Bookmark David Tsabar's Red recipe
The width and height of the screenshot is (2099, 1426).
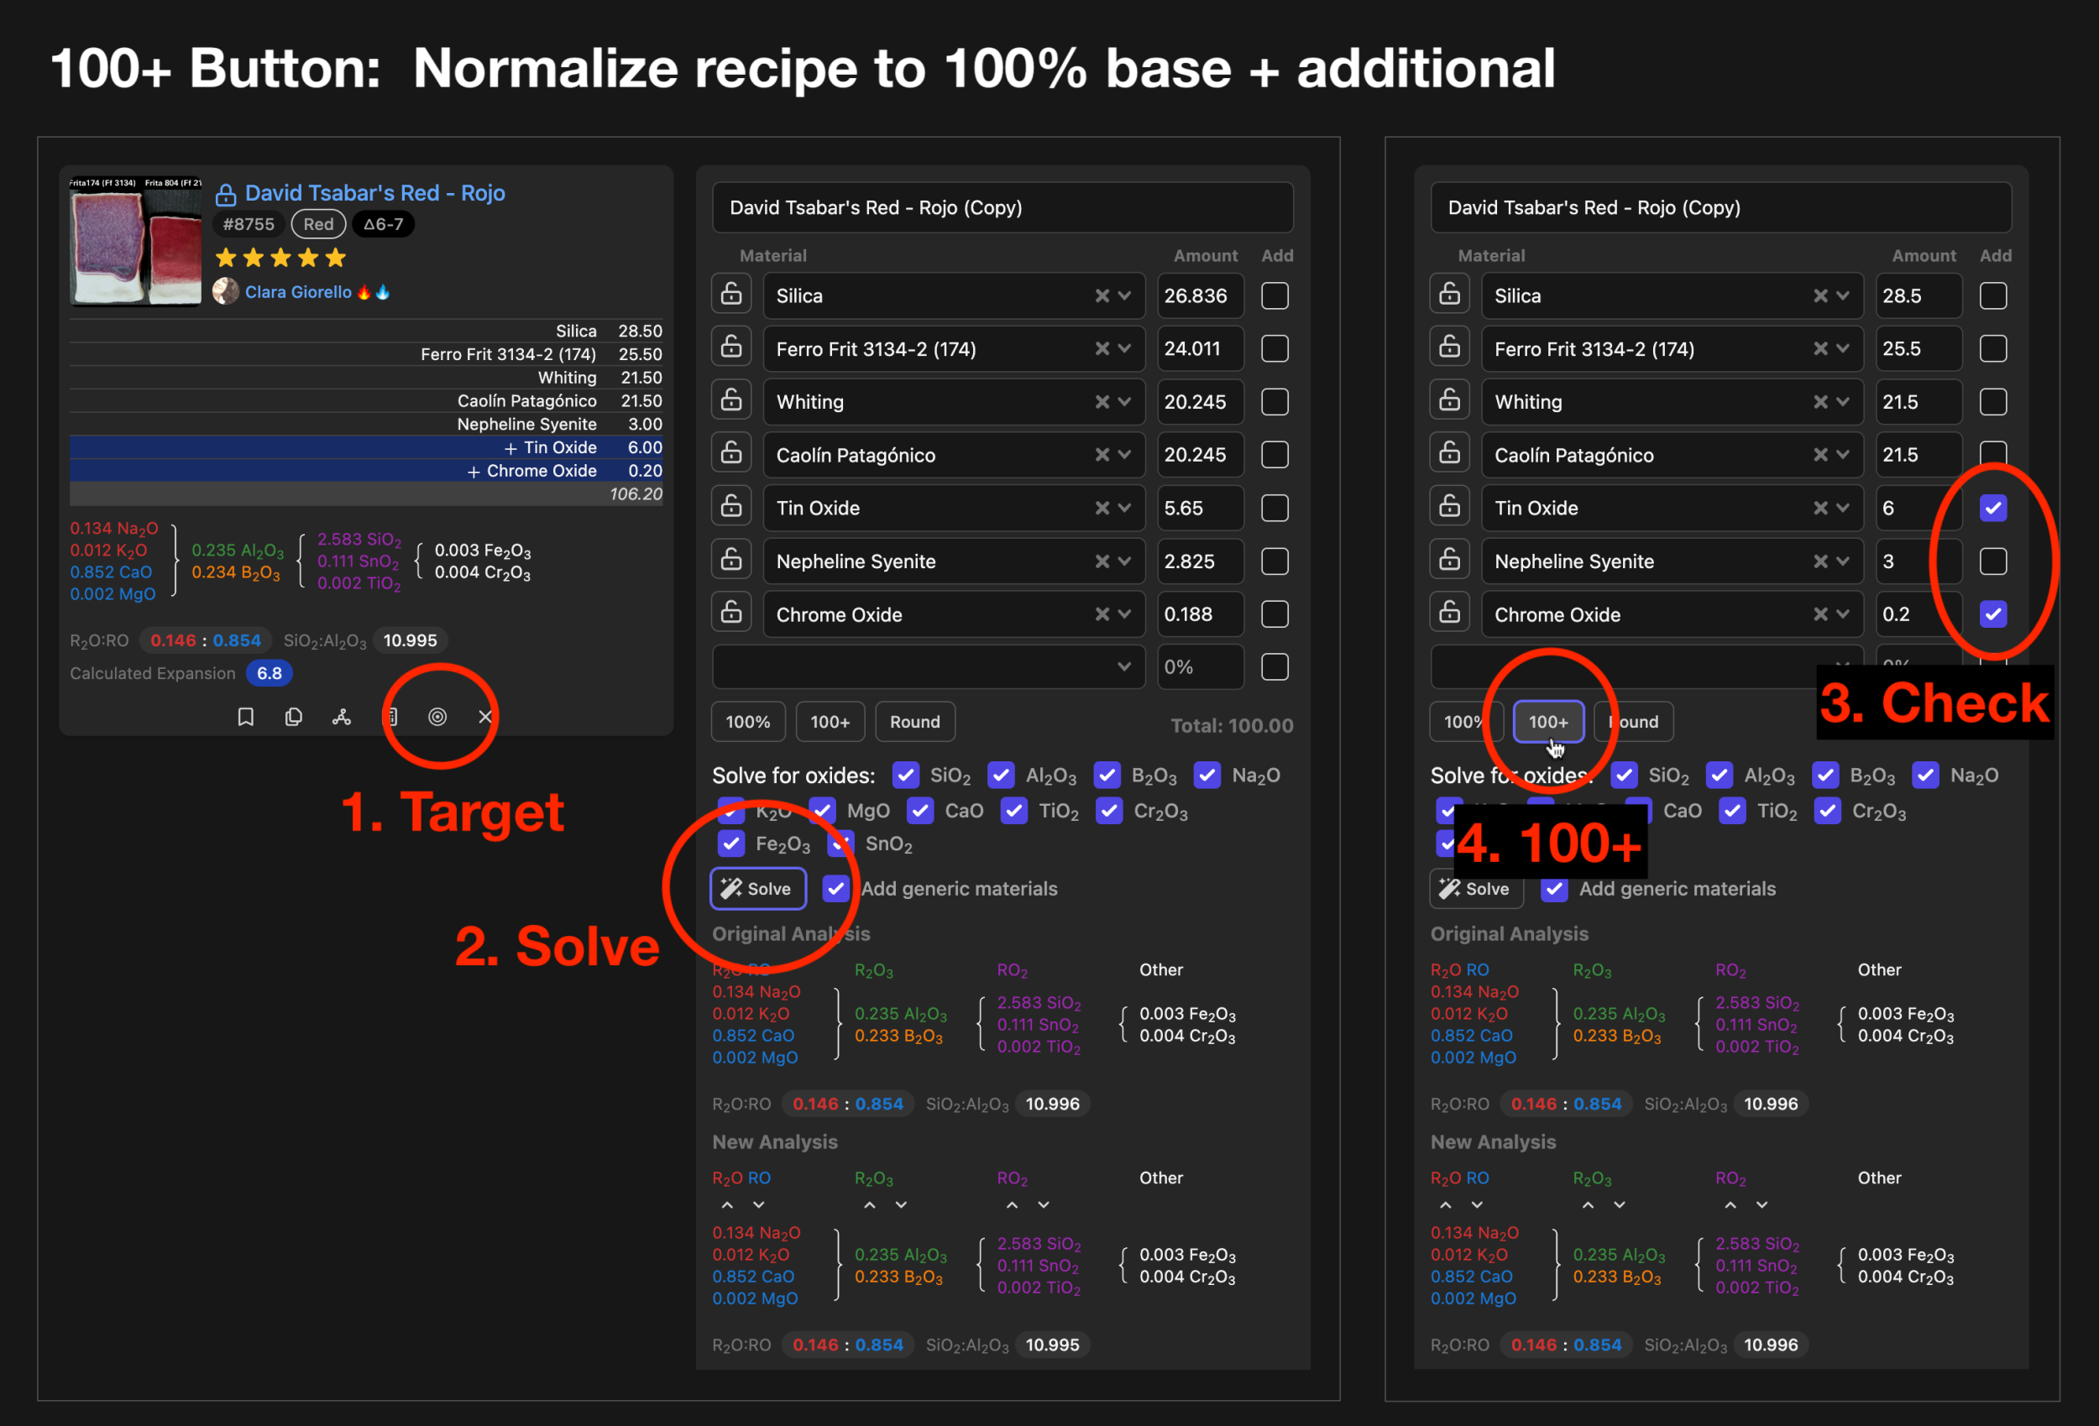246,716
